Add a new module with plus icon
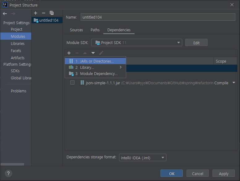The width and height of the screenshot is (240, 181). click(x=36, y=13)
